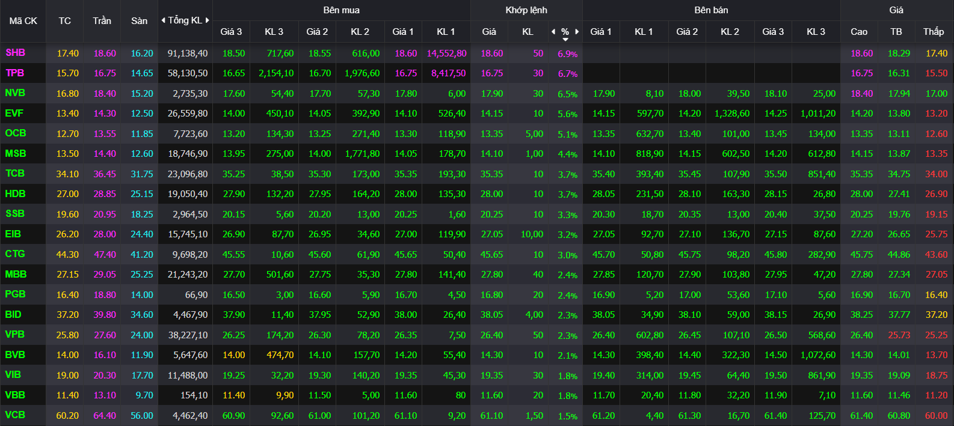Screen dimensions: 954x426
Task: Click the Tổng KL header label
Action: coord(185,20)
